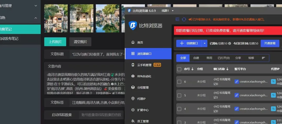This screenshot has height=124, width=282.
Task: Click the layers icon beside 分组管理
Action: [x=133, y=87]
